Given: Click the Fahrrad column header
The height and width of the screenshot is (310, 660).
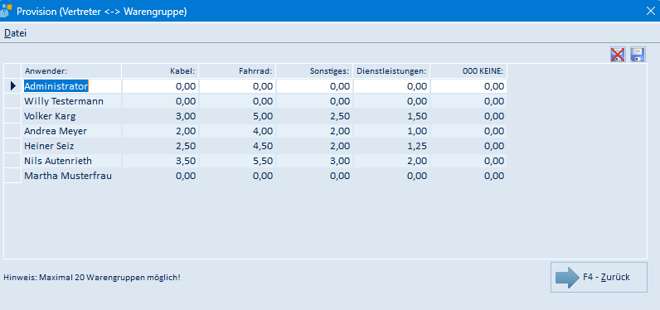Looking at the screenshot, I should coord(237,71).
